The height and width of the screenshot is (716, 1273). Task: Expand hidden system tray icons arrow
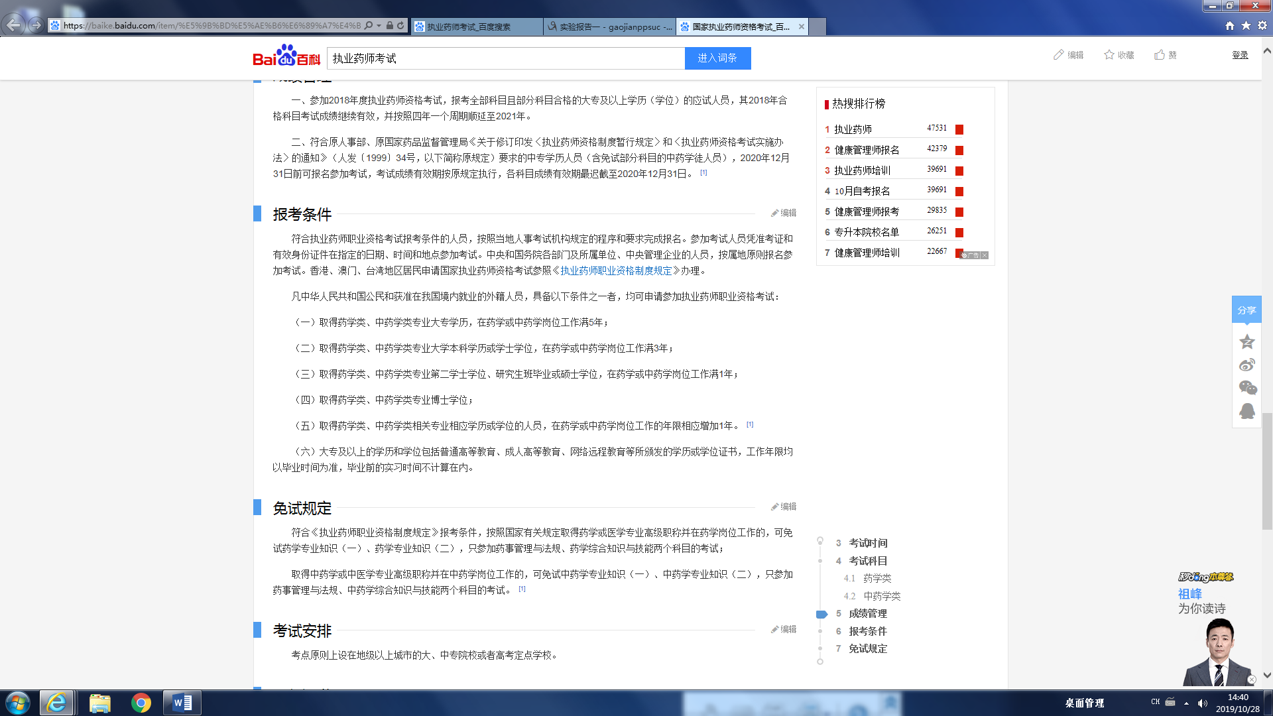[x=1186, y=703]
